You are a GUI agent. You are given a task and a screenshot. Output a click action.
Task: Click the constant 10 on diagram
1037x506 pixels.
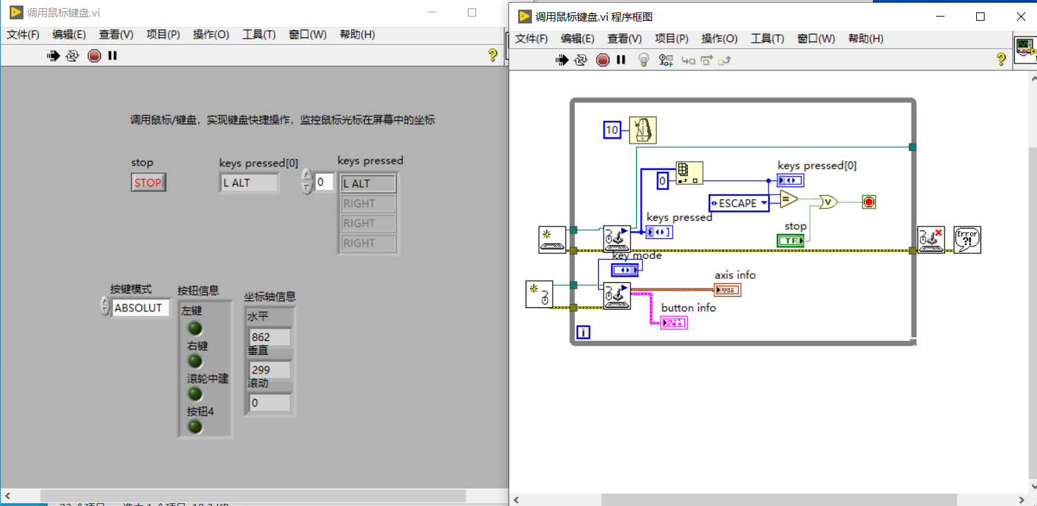click(612, 129)
